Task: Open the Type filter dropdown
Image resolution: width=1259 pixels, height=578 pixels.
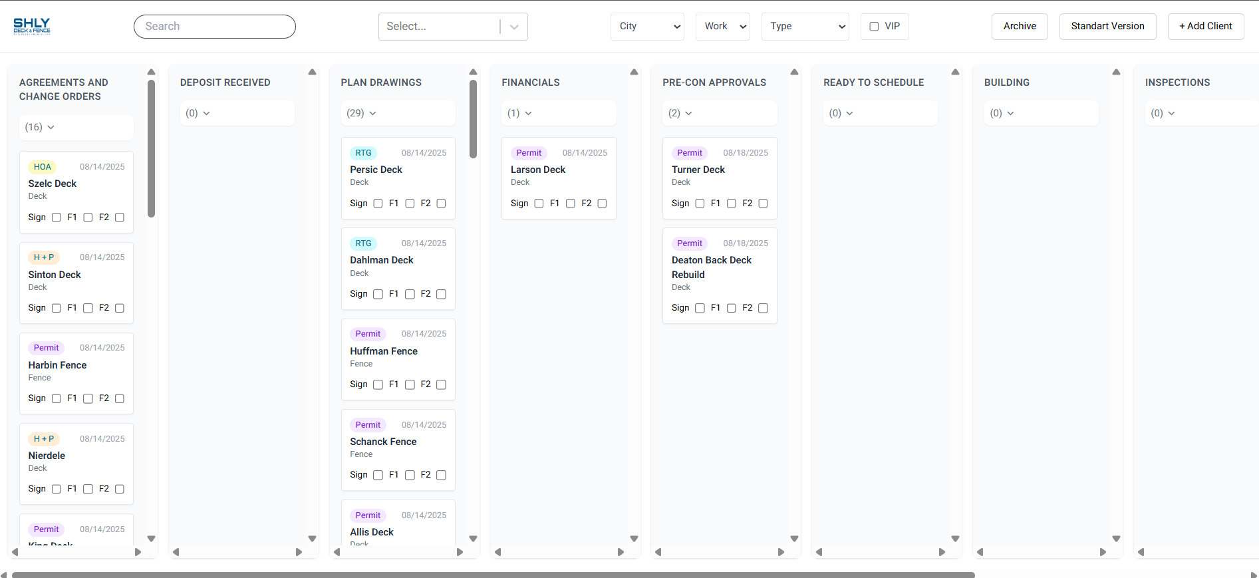Action: [x=805, y=27]
